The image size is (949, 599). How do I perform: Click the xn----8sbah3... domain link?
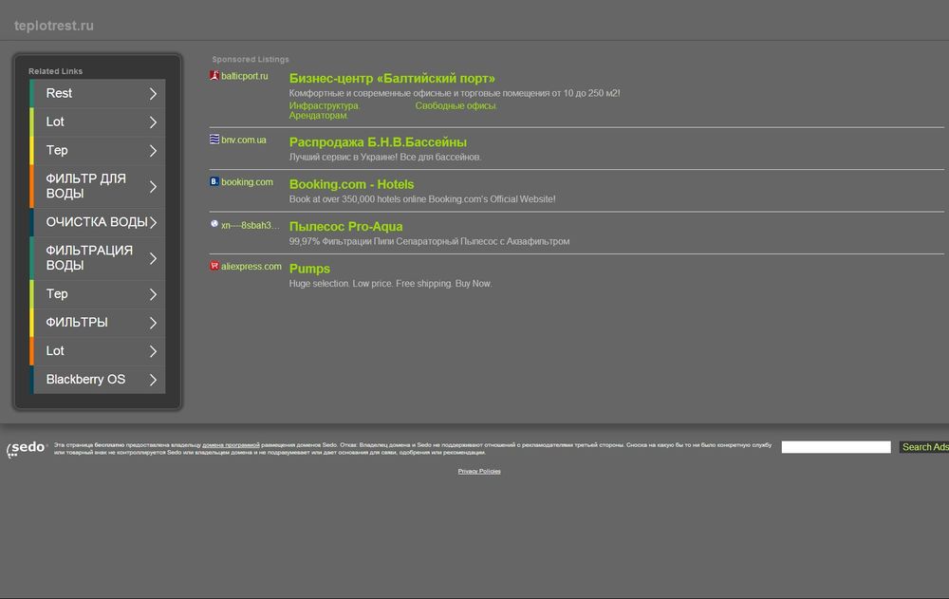point(250,225)
